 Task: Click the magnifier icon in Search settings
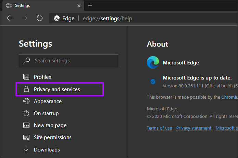coord(27,60)
